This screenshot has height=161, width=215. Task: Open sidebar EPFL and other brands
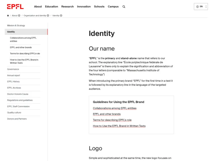[x=21, y=47]
